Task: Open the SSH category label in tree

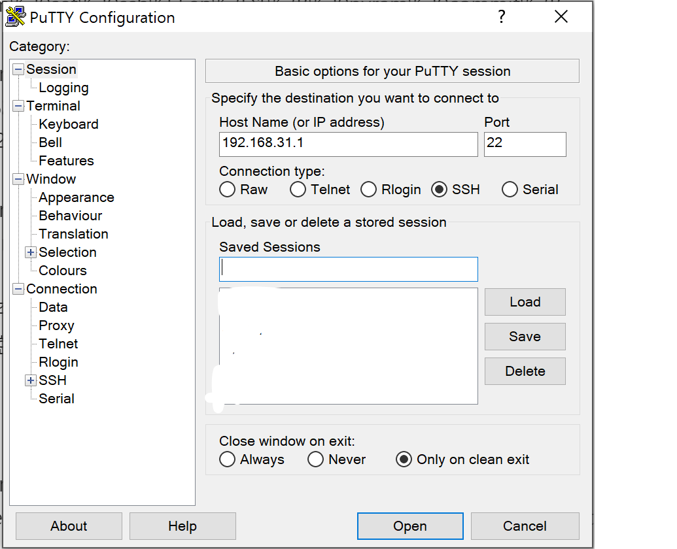Action: (52, 380)
